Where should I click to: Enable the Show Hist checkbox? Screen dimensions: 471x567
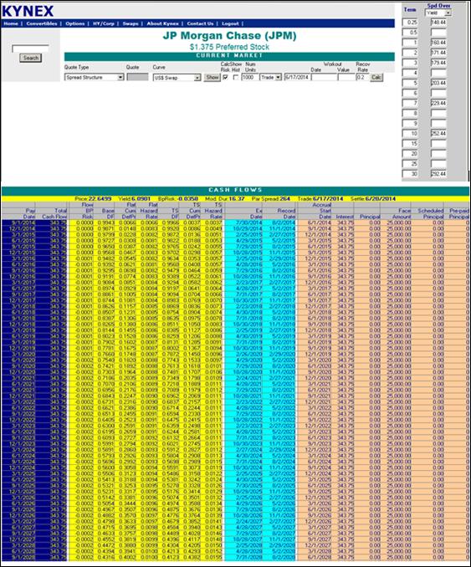pos(236,78)
